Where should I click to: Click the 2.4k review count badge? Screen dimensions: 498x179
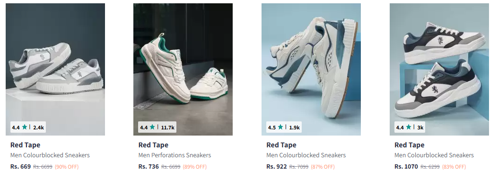point(38,128)
